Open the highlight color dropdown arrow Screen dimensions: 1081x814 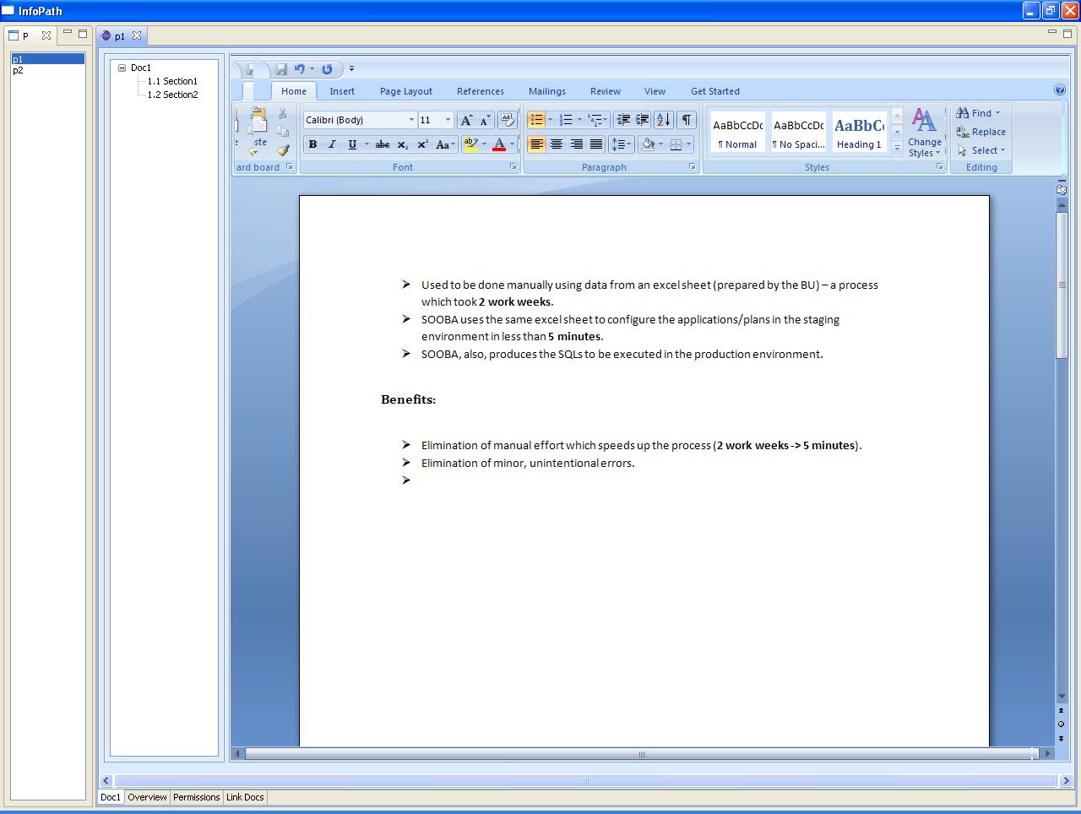click(484, 144)
